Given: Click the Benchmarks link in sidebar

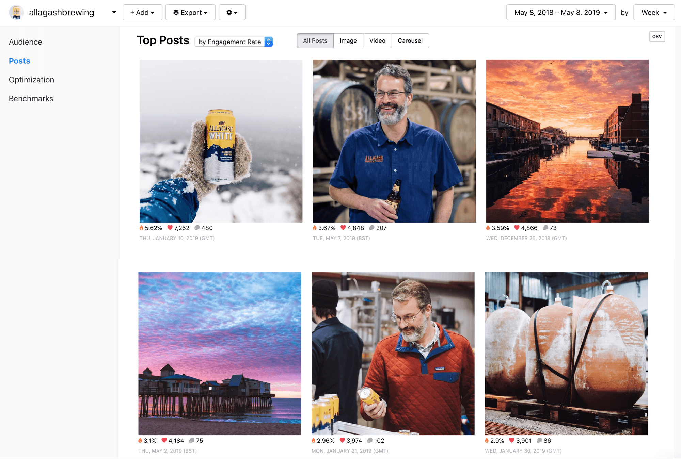Looking at the screenshot, I should pyautogui.click(x=31, y=98).
